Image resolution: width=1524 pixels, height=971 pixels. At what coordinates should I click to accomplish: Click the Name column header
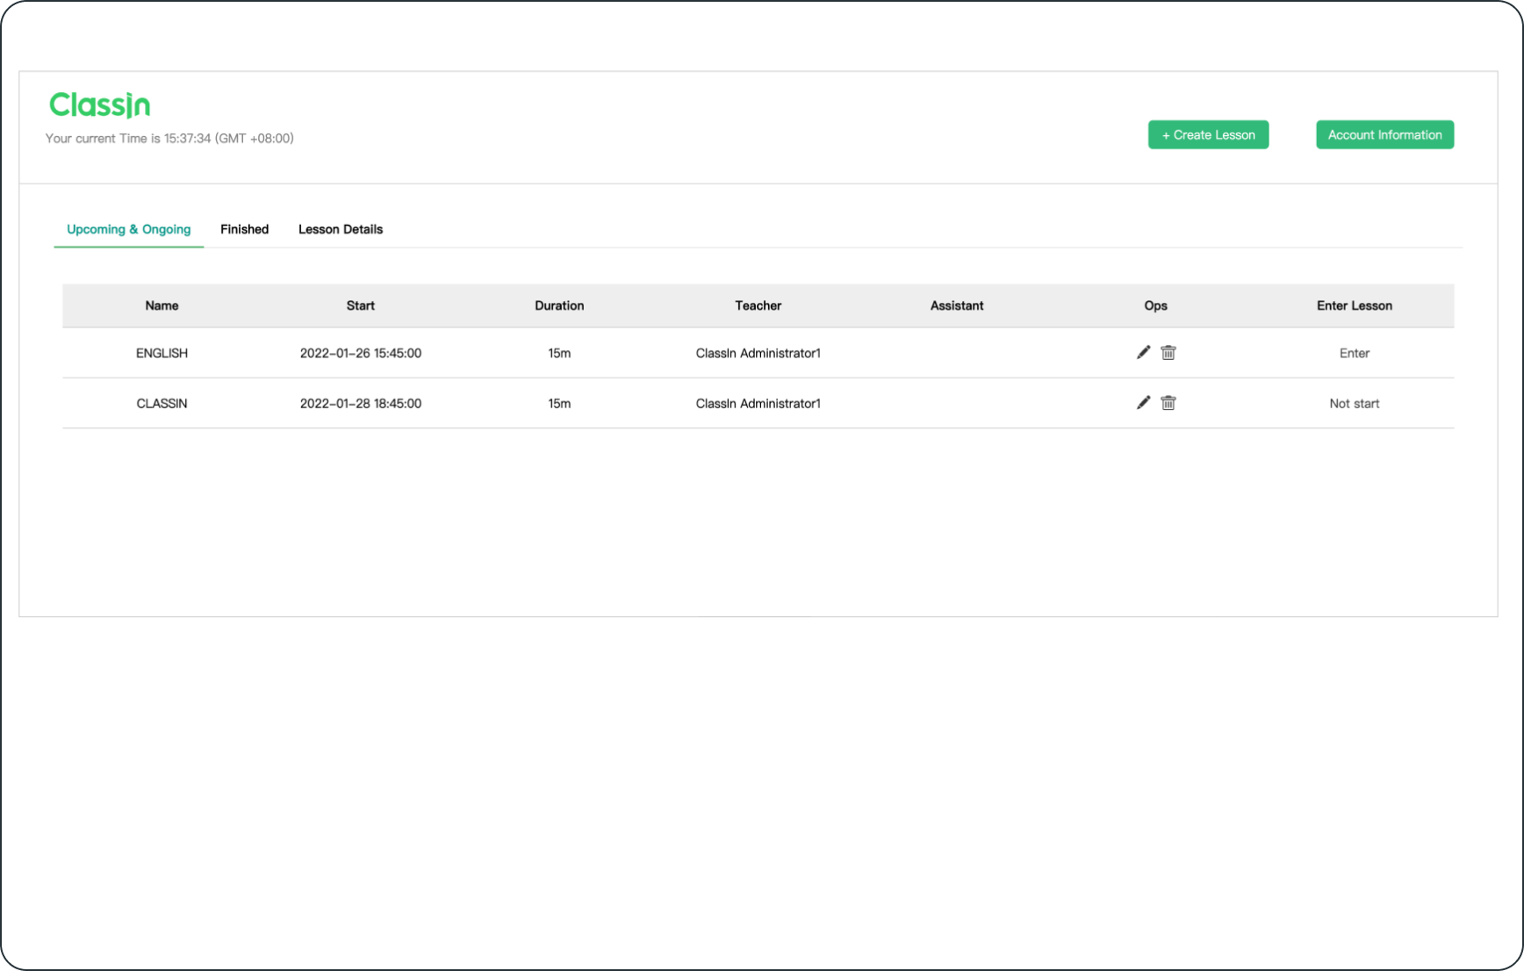tap(162, 306)
